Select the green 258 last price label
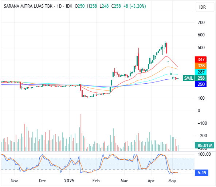 pos(201,78)
